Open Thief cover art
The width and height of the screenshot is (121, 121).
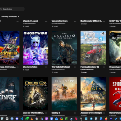click(10, 94)
